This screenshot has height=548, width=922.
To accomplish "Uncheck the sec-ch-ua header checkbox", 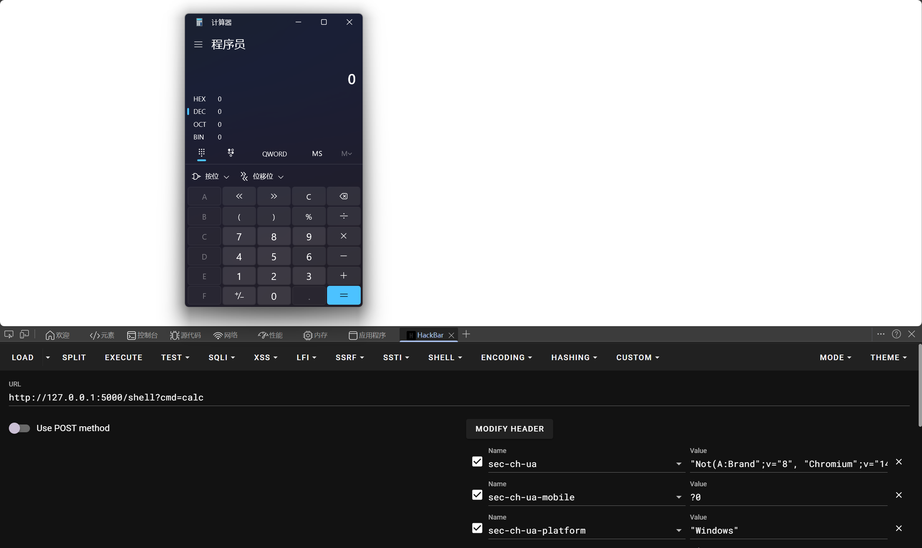I will pyautogui.click(x=477, y=461).
